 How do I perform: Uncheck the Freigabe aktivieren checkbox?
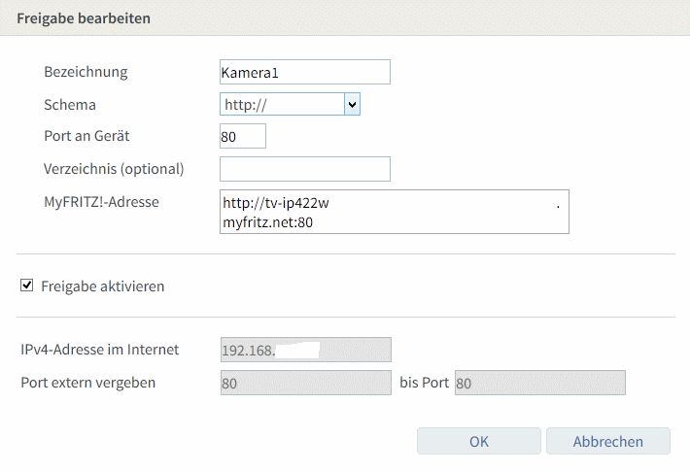(x=27, y=286)
